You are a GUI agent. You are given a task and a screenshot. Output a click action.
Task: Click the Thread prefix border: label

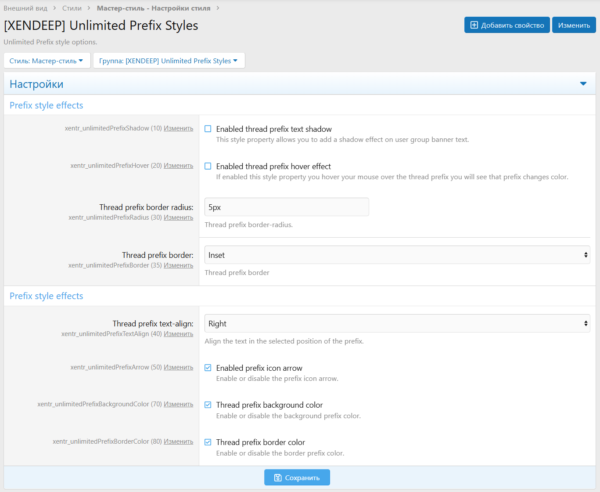[158, 255]
